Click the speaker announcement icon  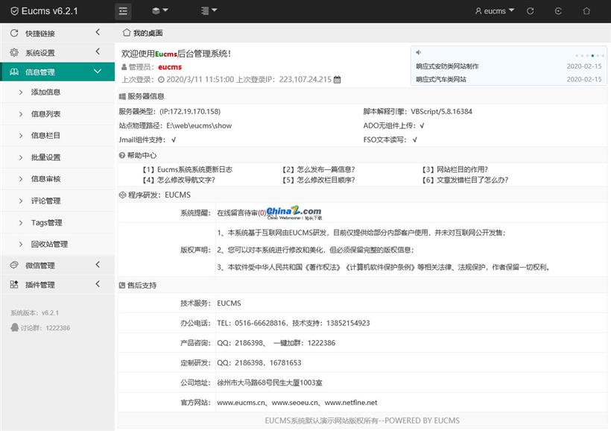[x=419, y=52]
